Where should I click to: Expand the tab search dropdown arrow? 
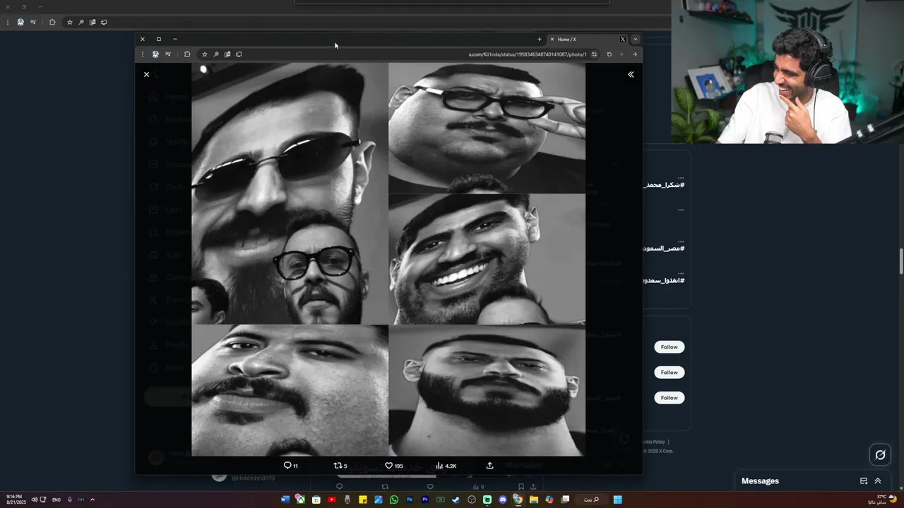tap(636, 39)
